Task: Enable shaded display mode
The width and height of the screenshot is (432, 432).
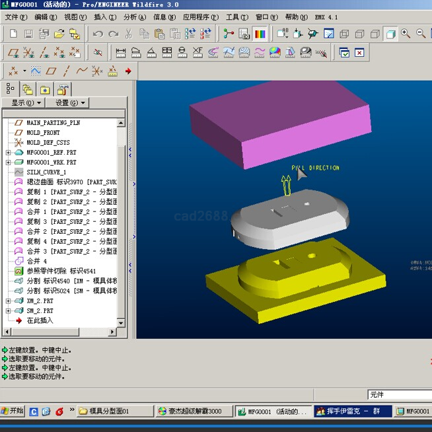Action: (390, 33)
